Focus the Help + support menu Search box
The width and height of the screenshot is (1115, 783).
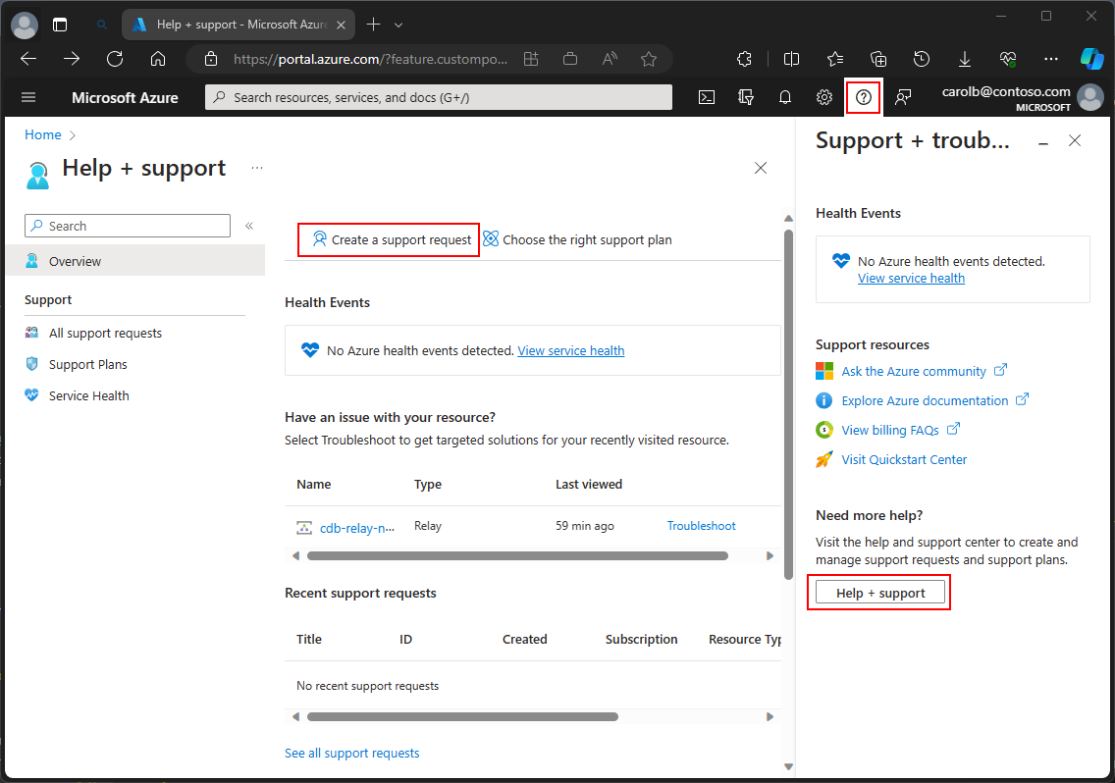pos(128,226)
